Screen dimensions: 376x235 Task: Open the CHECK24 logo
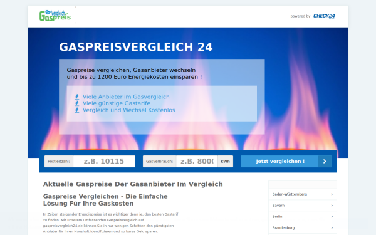(x=324, y=16)
